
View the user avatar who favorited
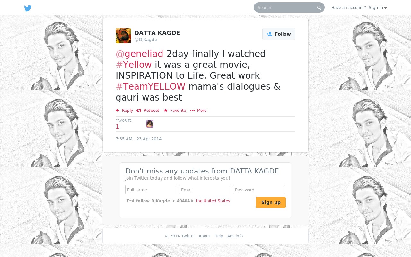(x=150, y=124)
